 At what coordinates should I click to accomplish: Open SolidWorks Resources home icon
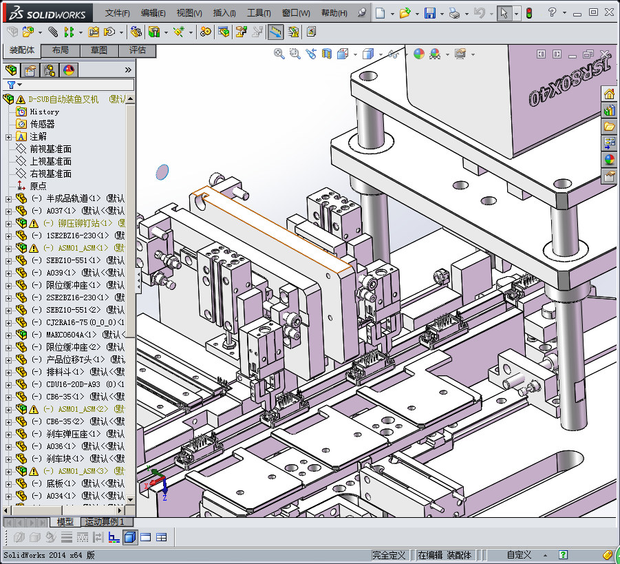coord(609,94)
